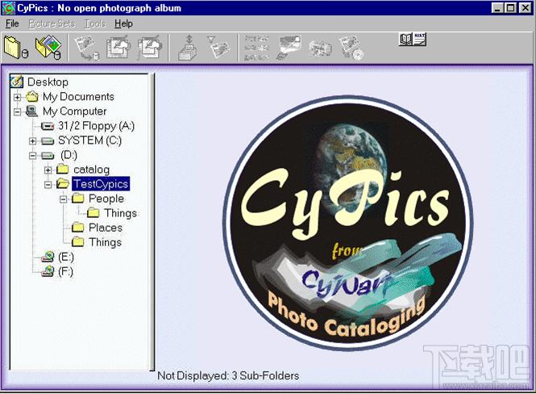Select the Places folder
The width and height of the screenshot is (536, 394).
[106, 228]
